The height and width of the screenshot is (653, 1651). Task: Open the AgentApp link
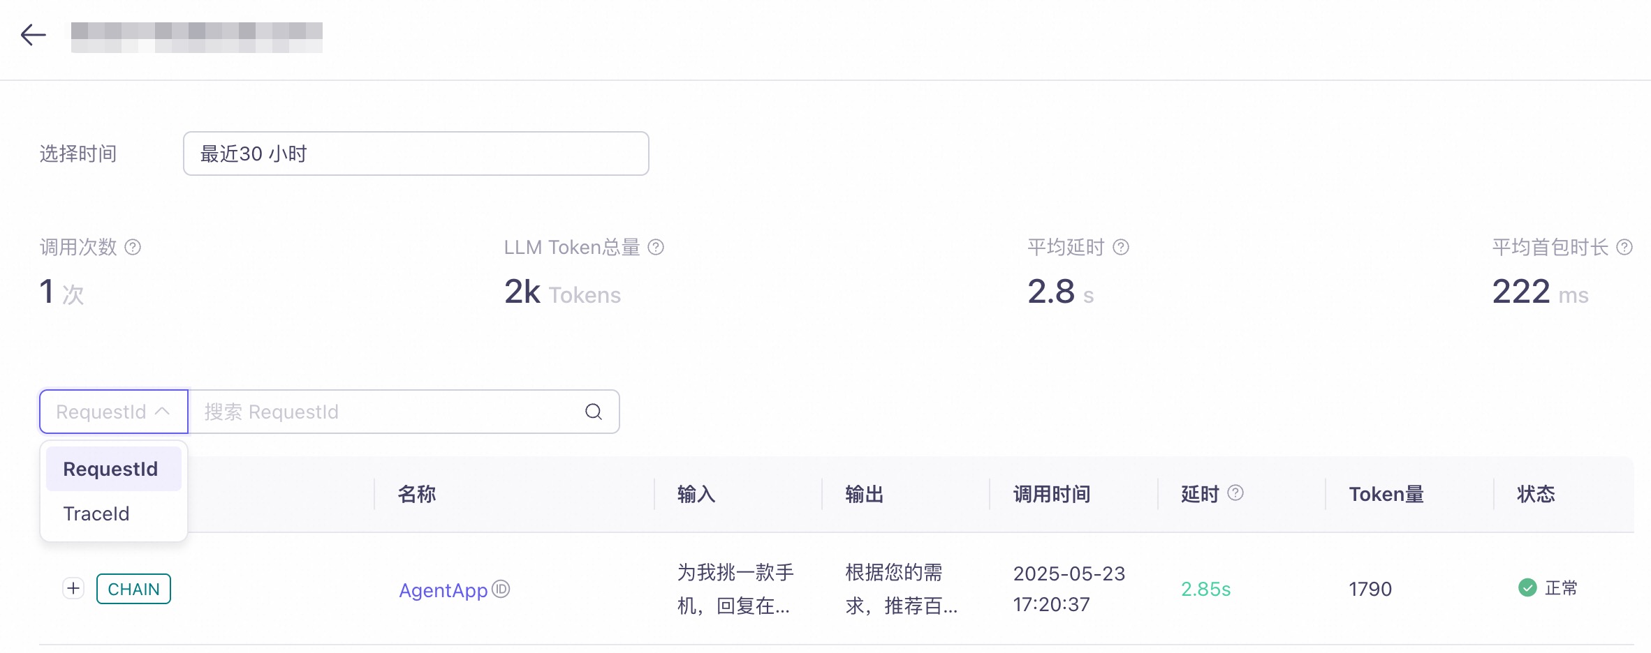pos(443,590)
